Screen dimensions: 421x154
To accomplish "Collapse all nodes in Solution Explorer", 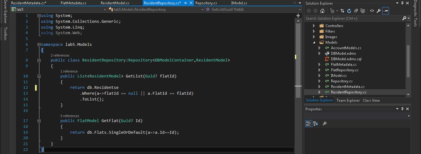I will (x=356, y=11).
